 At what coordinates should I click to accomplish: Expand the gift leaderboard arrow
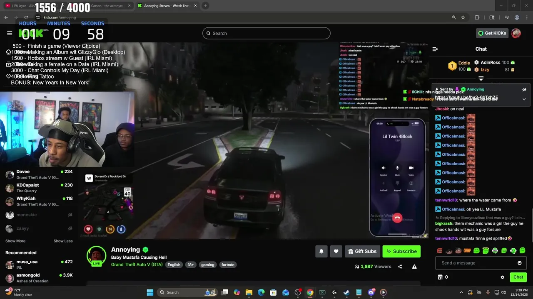click(x=481, y=78)
